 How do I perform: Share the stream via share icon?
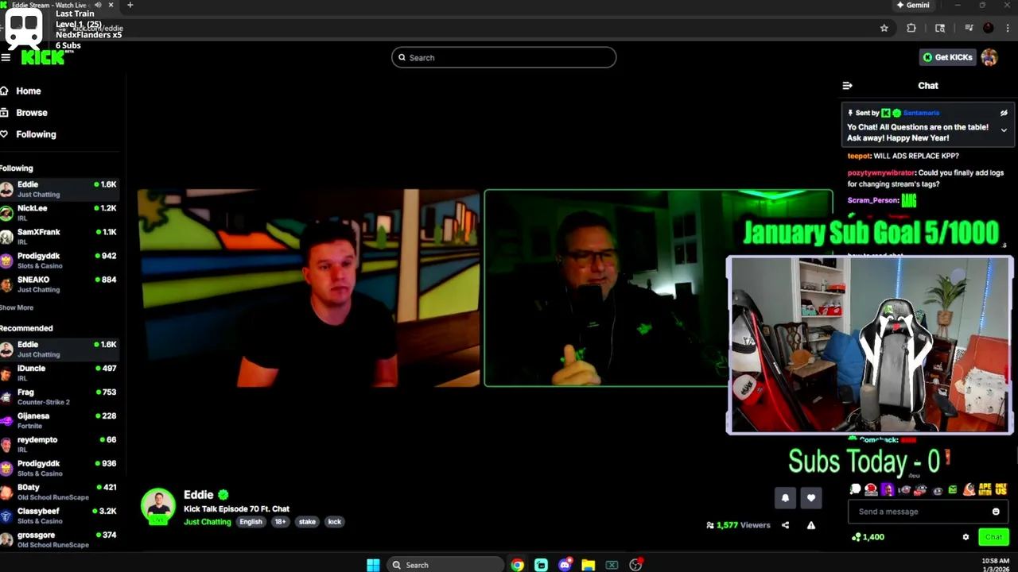(x=785, y=525)
